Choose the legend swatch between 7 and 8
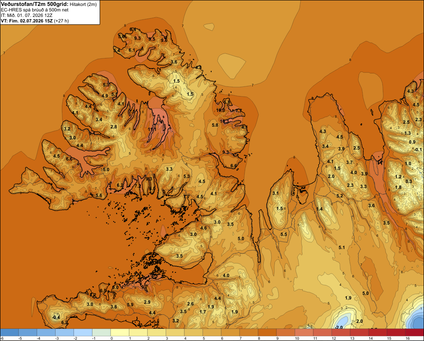This screenshot has width=424, height=341. [x=249, y=333]
